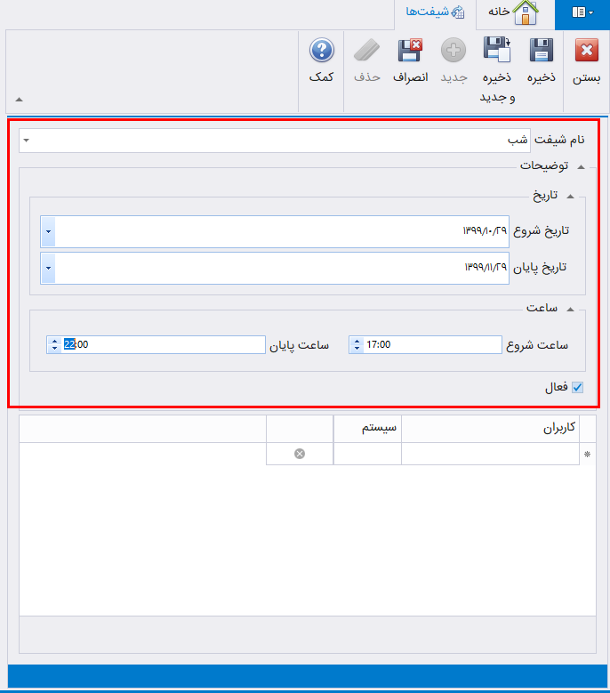Click the Save and New (ذخیره و جدید) icon
This screenshot has width=610, height=693.
click(496, 51)
